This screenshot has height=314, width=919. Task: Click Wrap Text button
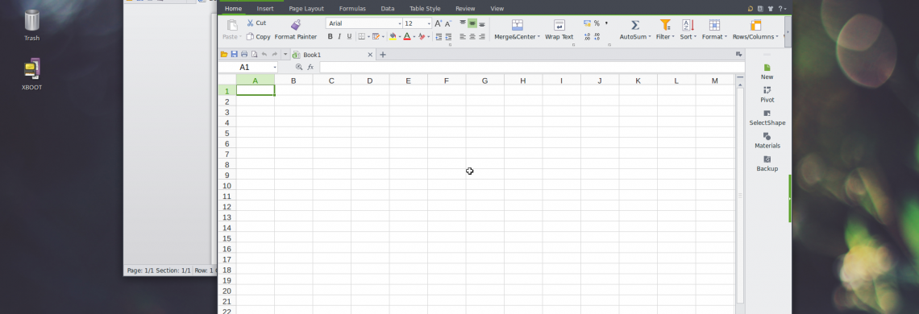(559, 30)
